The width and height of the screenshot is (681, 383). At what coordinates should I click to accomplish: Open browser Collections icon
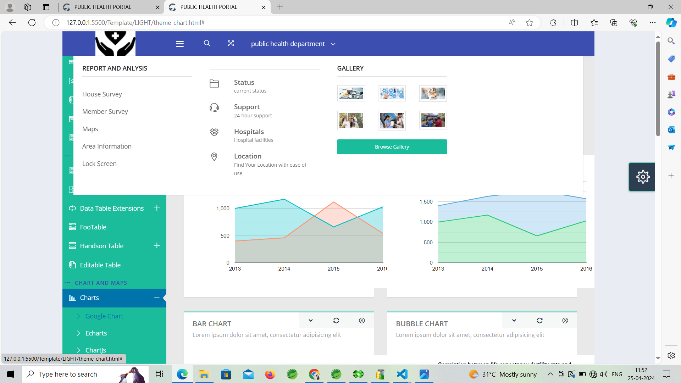click(x=613, y=22)
